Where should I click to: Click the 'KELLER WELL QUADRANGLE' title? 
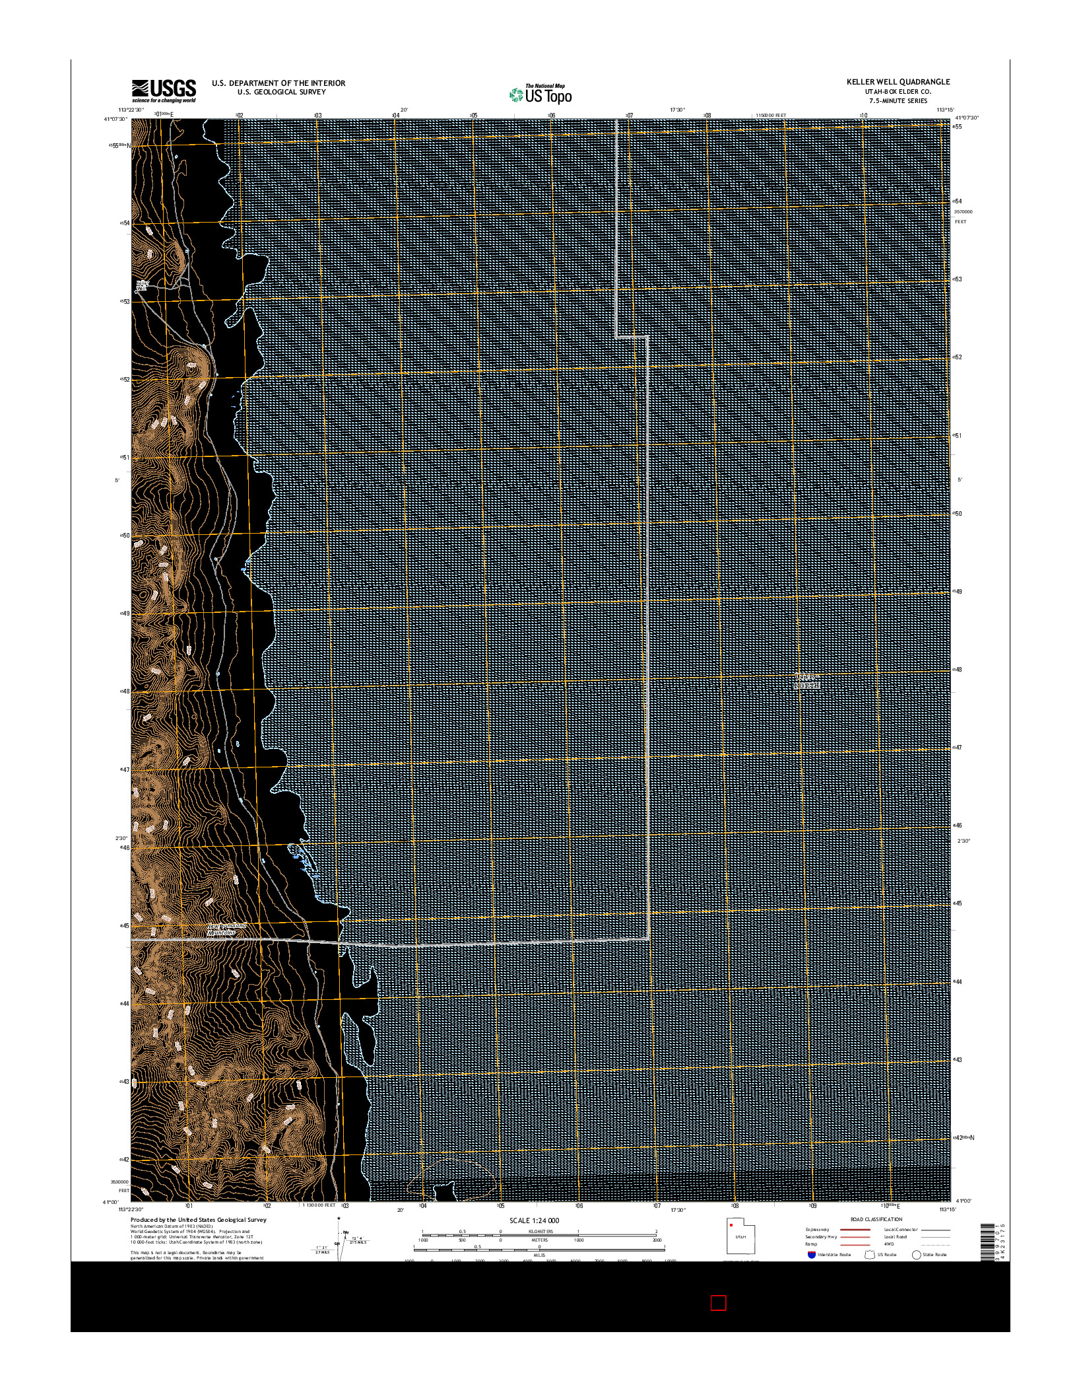tap(898, 82)
